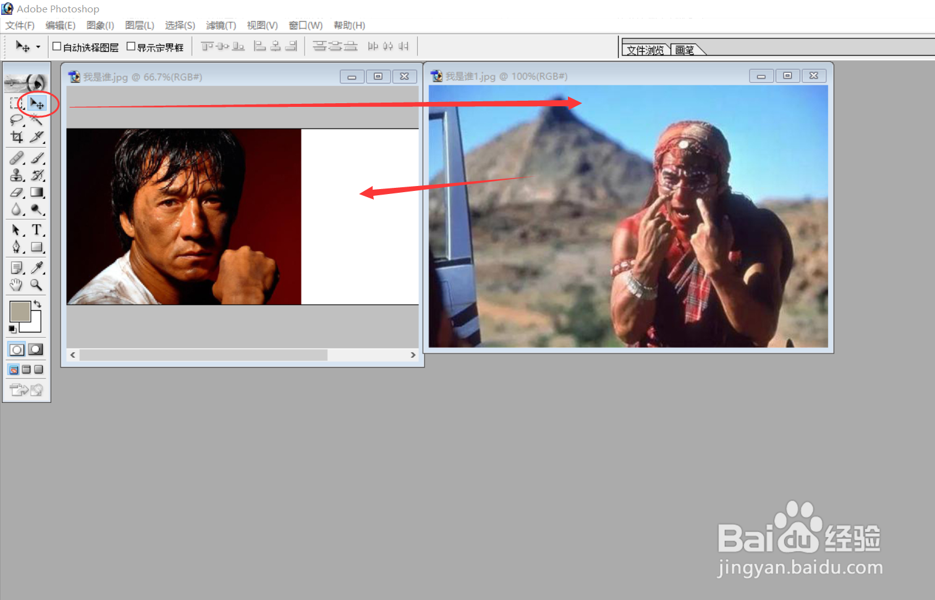The image size is (935, 600).
Task: Open the foreground color swatch
Action: 20,311
